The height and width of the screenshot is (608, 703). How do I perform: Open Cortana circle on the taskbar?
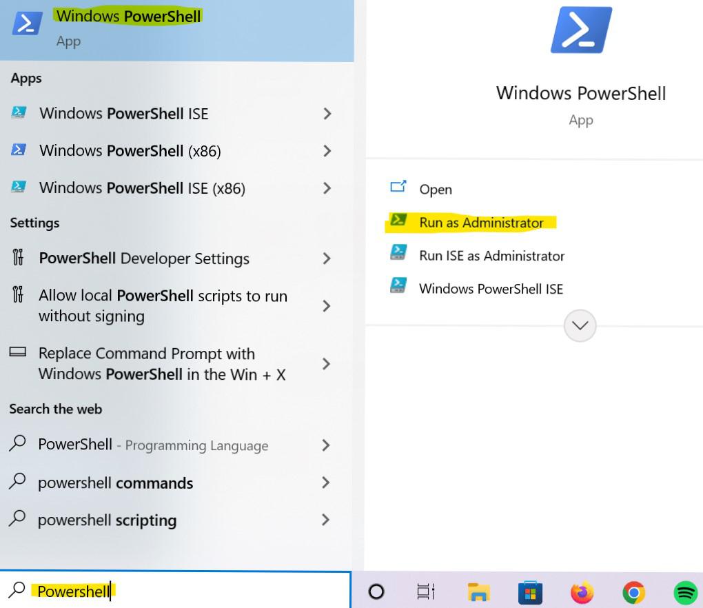click(376, 591)
